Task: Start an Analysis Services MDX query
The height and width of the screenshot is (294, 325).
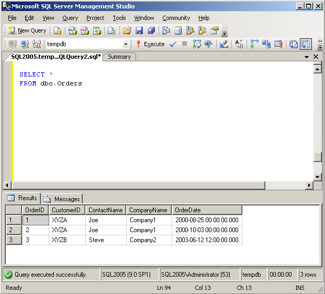Action: pos(73,30)
